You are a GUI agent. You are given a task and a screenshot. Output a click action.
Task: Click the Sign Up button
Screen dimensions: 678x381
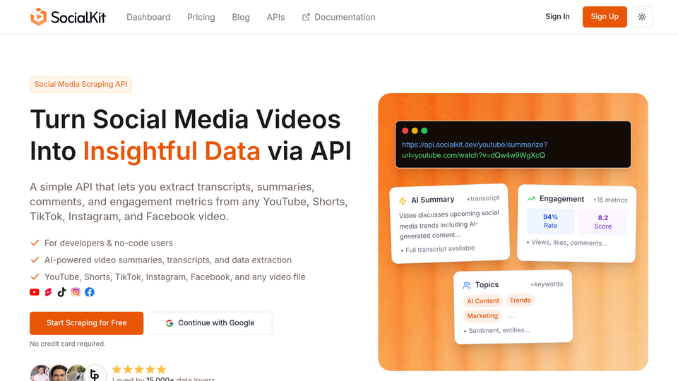pos(605,17)
